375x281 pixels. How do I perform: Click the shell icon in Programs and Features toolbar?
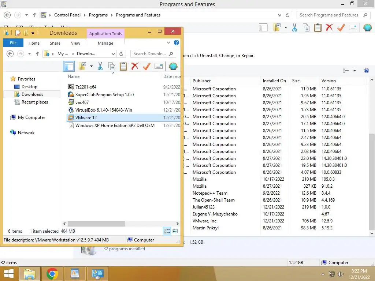pos(367,27)
